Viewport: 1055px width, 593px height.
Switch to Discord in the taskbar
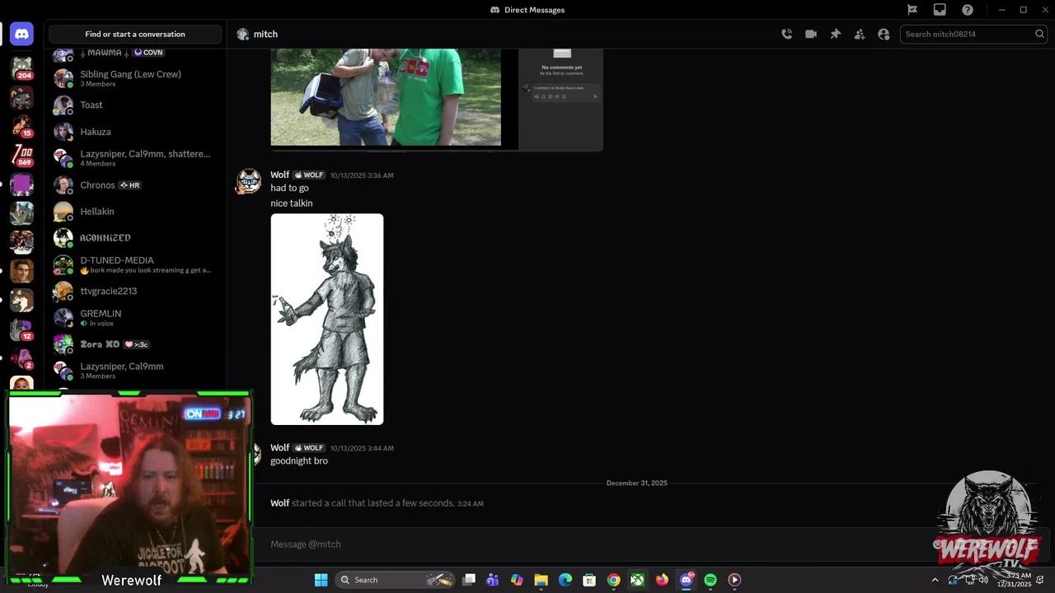tap(686, 580)
